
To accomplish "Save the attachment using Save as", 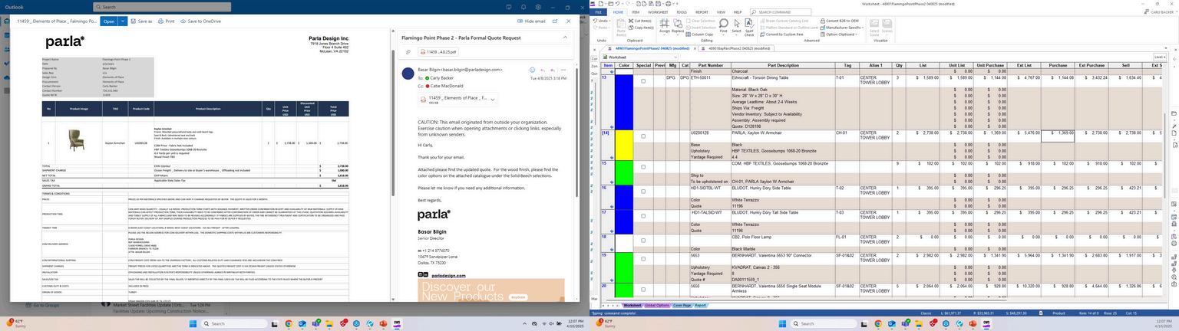I will click(141, 21).
